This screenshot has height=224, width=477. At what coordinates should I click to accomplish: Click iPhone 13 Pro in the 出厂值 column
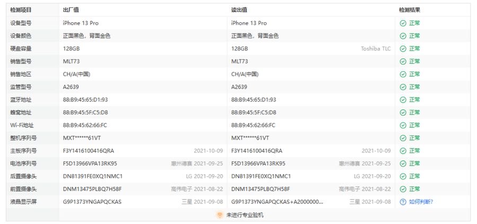click(81, 23)
